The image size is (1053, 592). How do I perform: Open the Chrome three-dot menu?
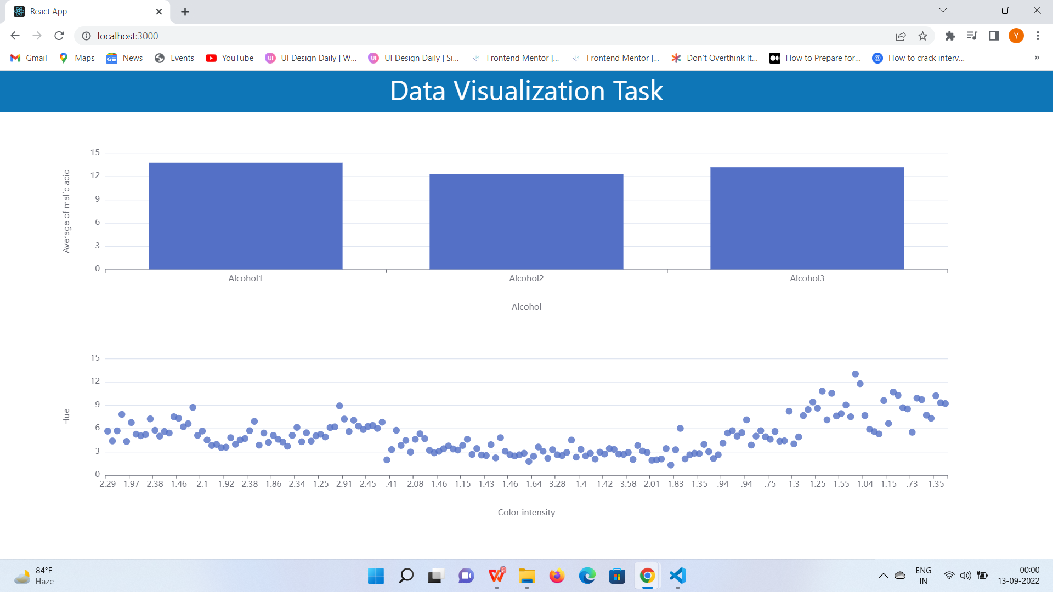pos(1038,36)
